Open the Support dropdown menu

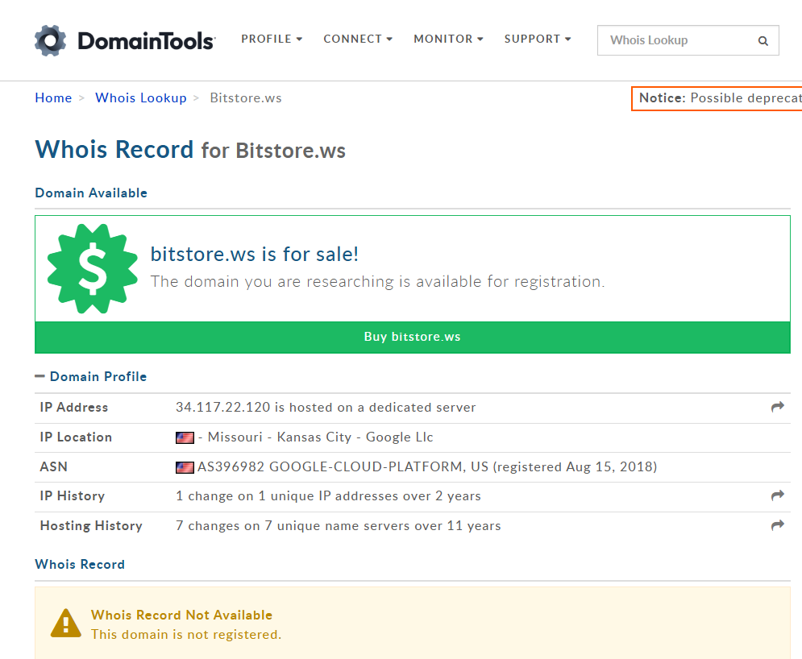(538, 39)
